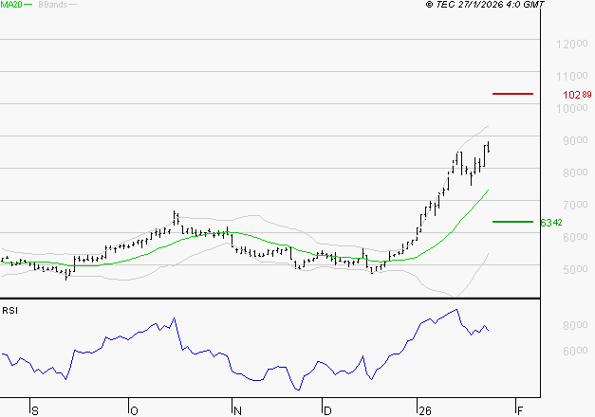Click the RSI 8000 axis label
Screen dimensions: 595x417
(x=575, y=325)
